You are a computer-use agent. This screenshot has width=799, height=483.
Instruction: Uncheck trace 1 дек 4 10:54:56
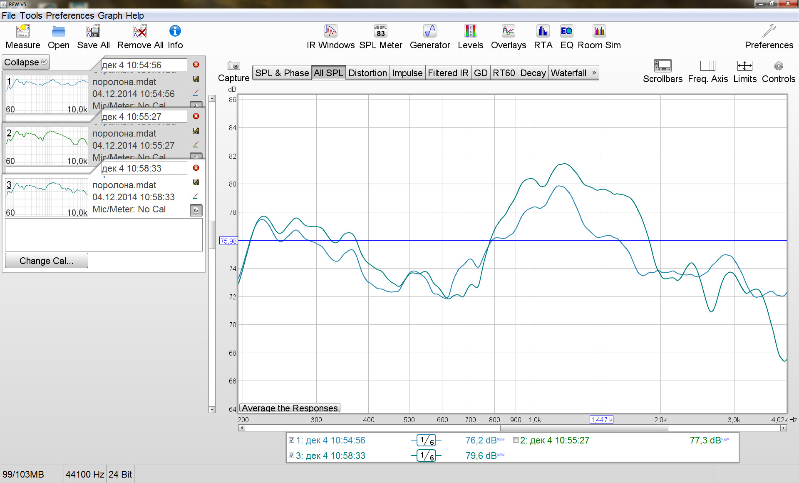pos(291,440)
